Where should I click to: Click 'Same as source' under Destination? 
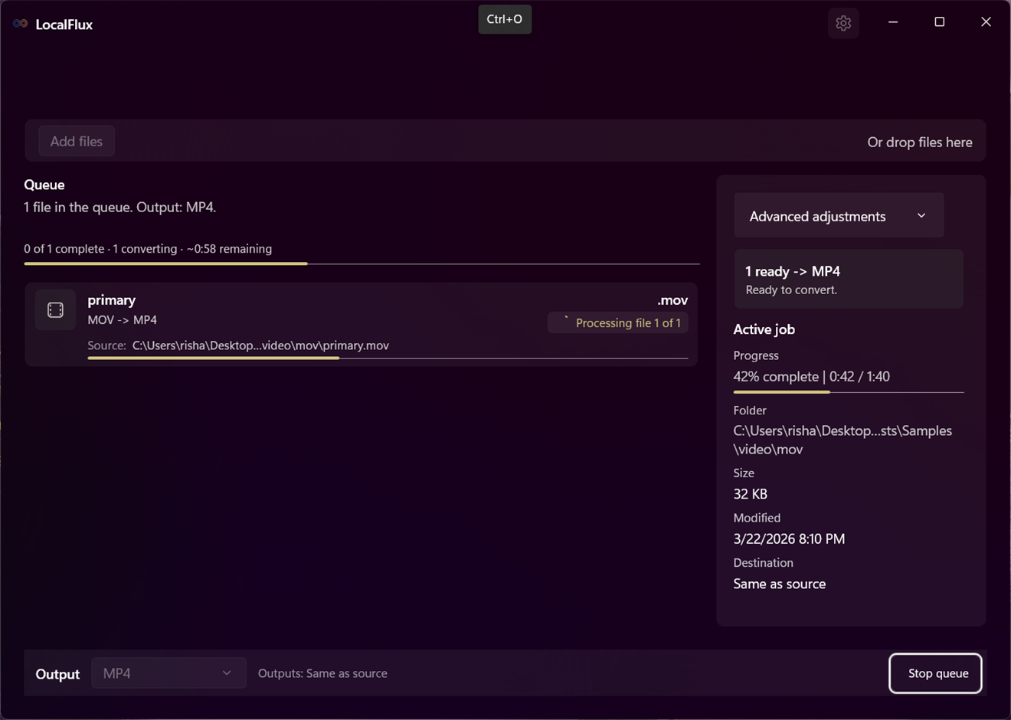(780, 584)
